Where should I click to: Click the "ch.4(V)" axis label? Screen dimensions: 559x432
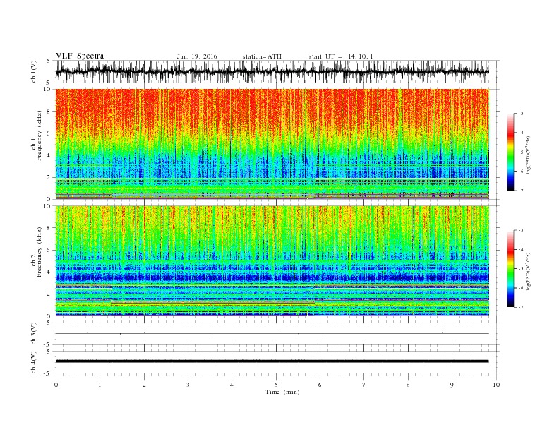tap(34, 362)
